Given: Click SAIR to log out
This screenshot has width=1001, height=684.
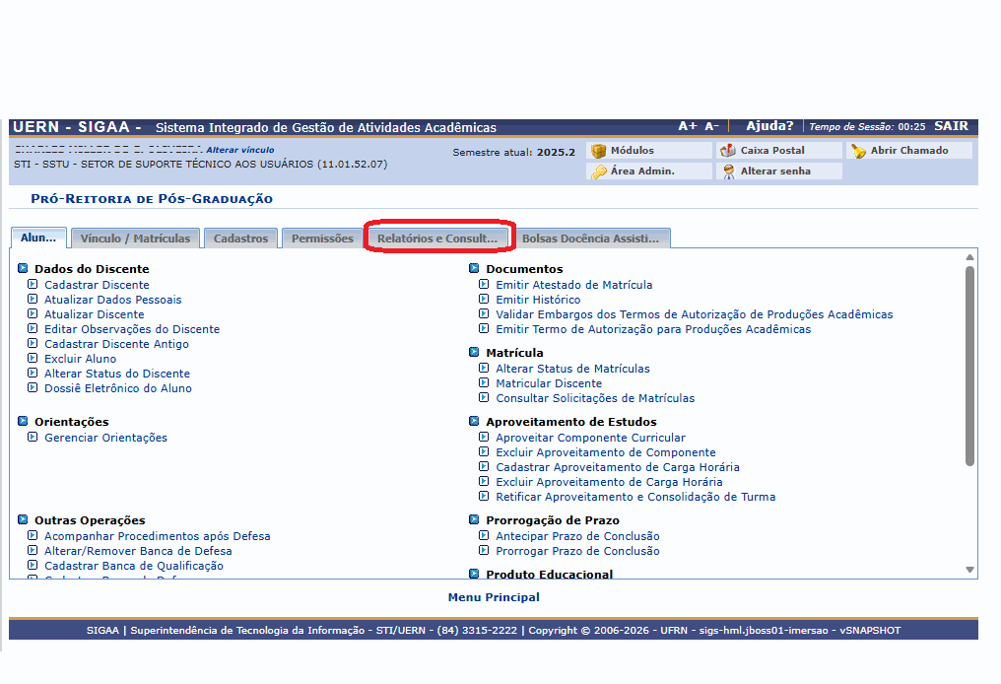Looking at the screenshot, I should tap(951, 126).
